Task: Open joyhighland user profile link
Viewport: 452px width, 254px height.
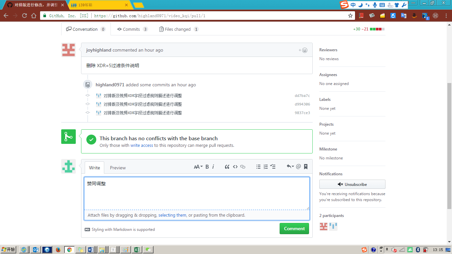Action: tap(99, 50)
